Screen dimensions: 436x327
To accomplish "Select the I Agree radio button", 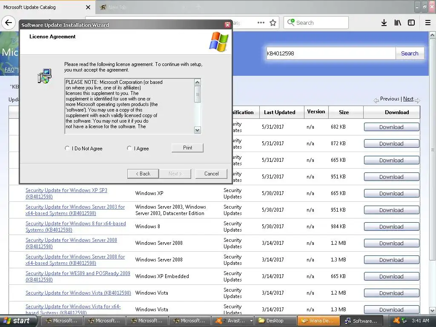I will (x=129, y=148).
